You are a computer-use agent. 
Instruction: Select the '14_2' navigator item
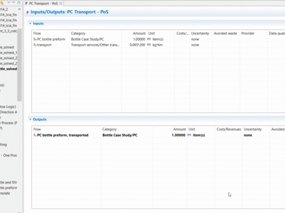coord(4,9)
